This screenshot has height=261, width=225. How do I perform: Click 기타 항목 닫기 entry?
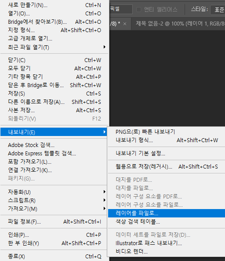(x=54, y=77)
